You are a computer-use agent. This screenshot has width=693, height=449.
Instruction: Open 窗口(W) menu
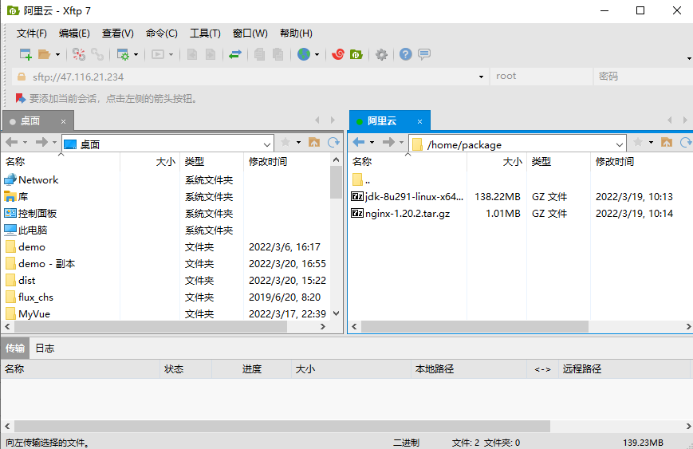point(250,33)
